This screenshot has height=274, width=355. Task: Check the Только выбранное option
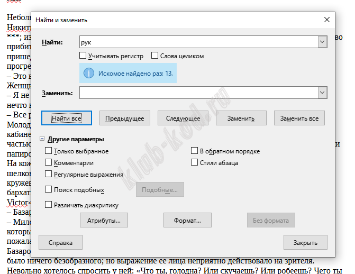coord(49,151)
